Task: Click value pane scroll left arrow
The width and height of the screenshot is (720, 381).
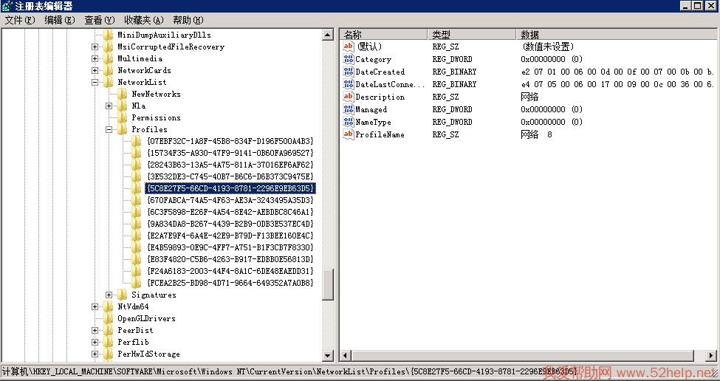Action: click(346, 355)
